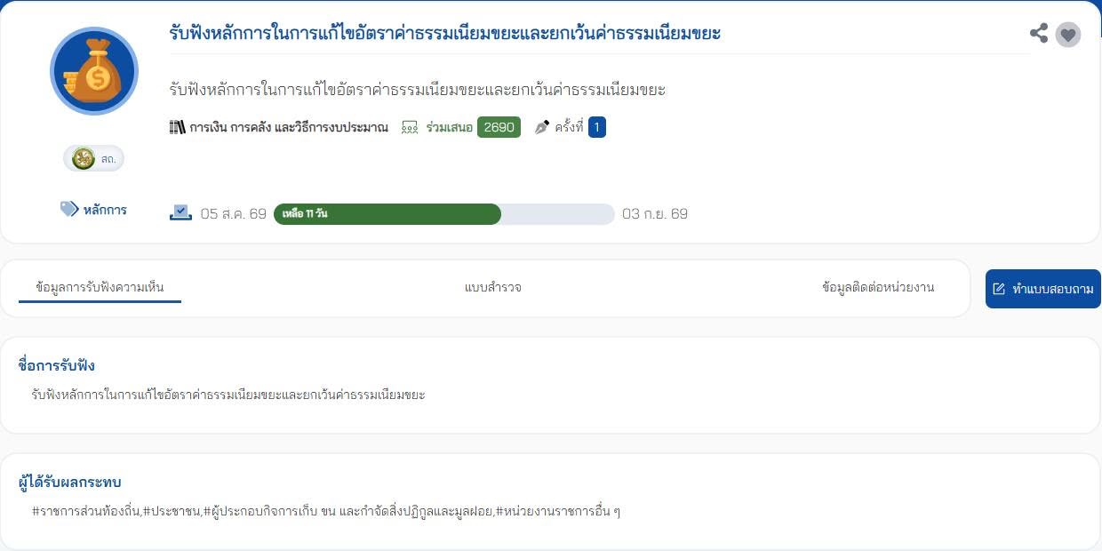Click the green เหลือ 11 วัน progress bar
The height and width of the screenshot is (551, 1102).
387,214
